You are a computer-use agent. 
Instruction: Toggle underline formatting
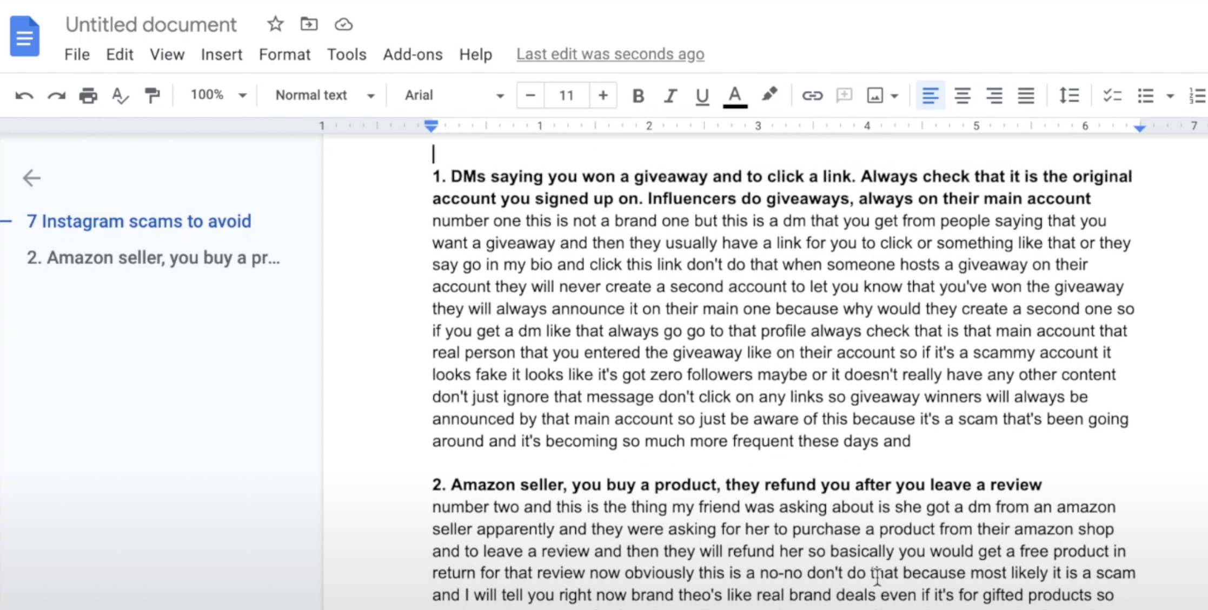702,96
